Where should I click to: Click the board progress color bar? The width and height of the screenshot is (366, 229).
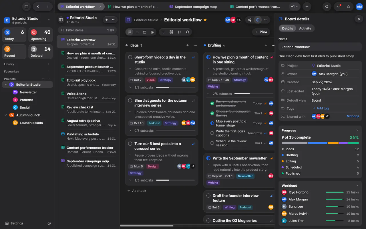pos(320,143)
